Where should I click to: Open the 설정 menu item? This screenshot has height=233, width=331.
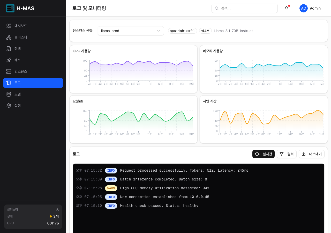coord(9,105)
